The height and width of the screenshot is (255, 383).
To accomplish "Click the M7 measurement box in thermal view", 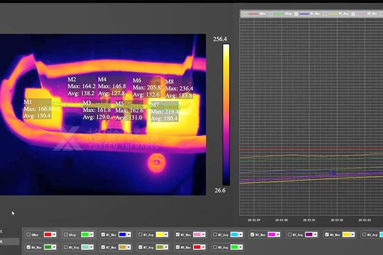I will (164, 112).
